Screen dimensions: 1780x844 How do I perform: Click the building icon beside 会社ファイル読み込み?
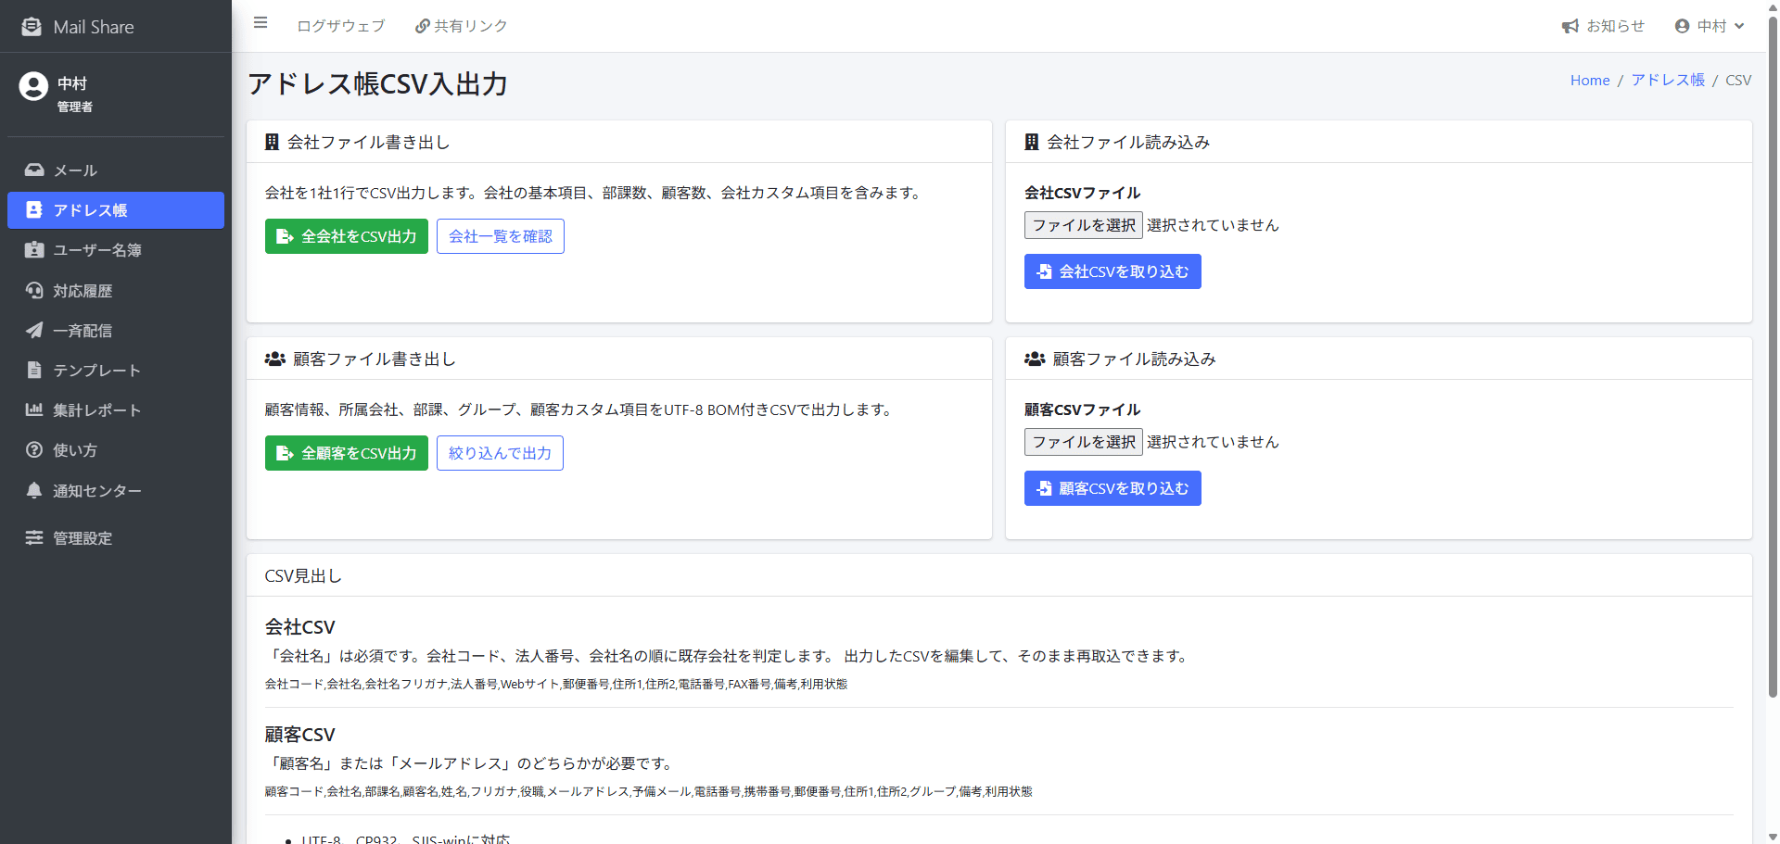tap(1031, 142)
